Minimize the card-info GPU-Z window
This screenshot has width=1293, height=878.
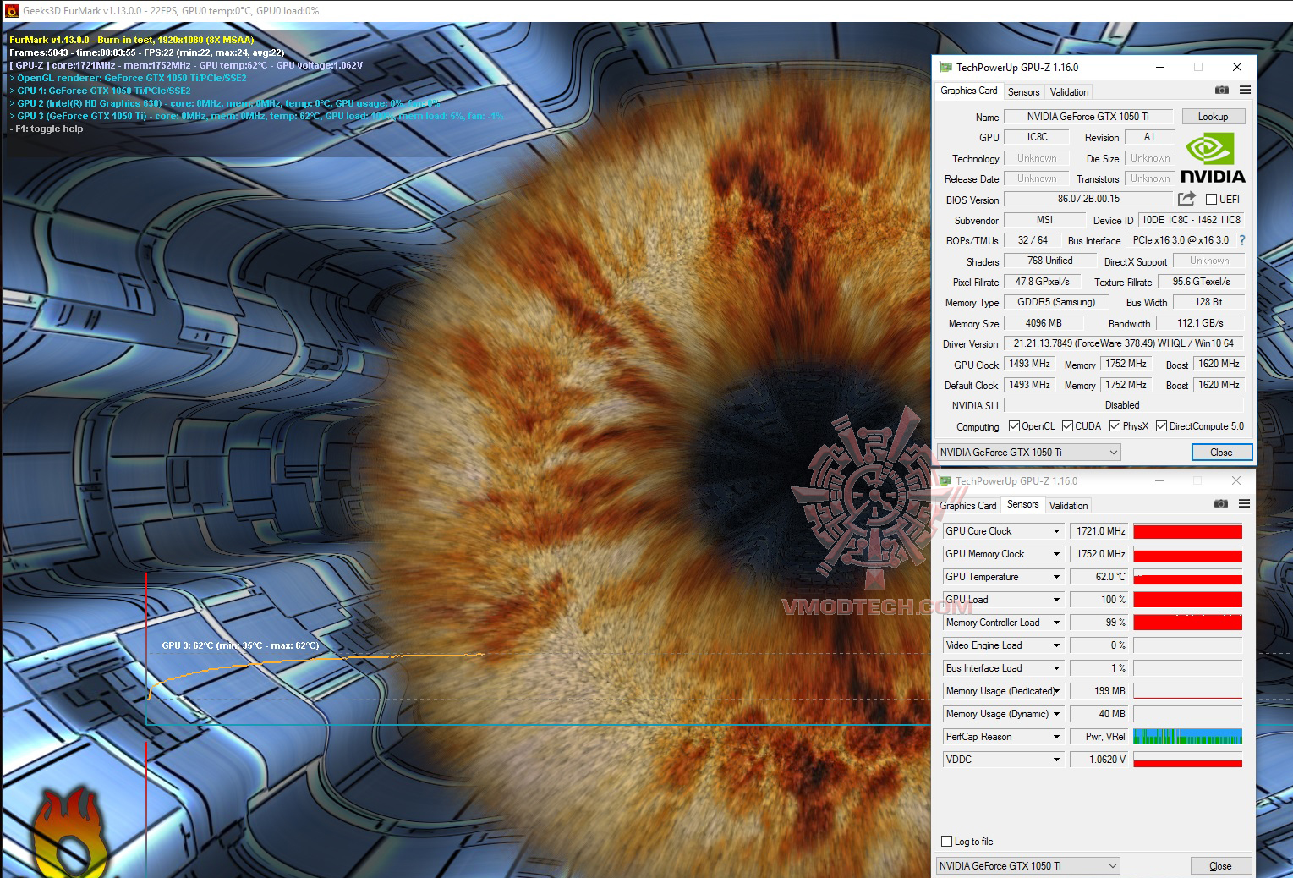point(1160,67)
